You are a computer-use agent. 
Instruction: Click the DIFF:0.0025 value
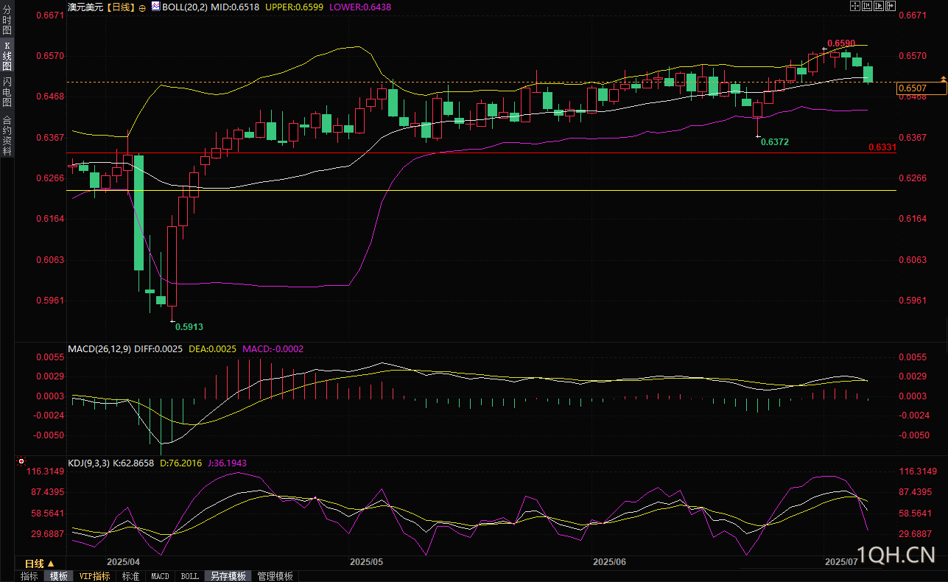click(x=158, y=349)
